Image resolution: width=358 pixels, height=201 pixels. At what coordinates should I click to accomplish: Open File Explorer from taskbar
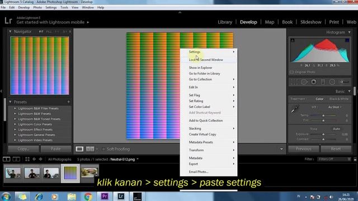(72, 196)
